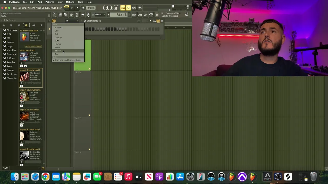This screenshot has height=184, width=328.
Task: Select the browser cloud icon
Action: [x=34, y=25]
